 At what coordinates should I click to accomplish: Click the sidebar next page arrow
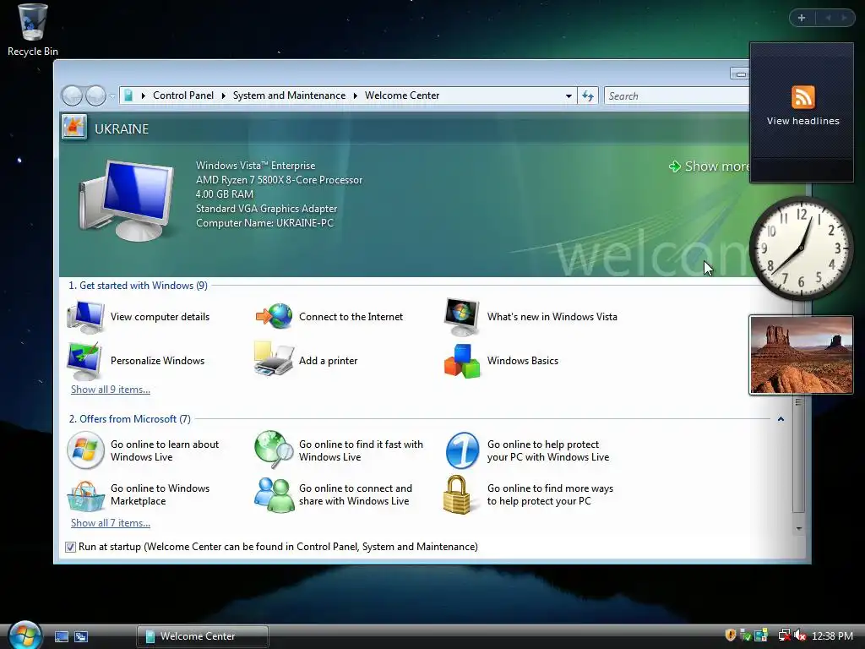(x=844, y=18)
